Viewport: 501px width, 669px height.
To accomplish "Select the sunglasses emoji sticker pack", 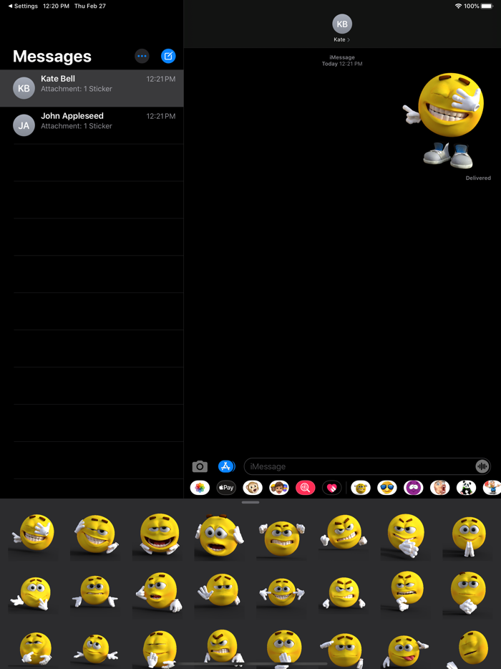I will pos(386,487).
